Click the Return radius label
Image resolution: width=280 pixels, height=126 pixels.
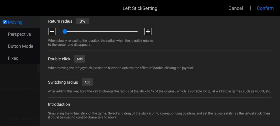60,21
